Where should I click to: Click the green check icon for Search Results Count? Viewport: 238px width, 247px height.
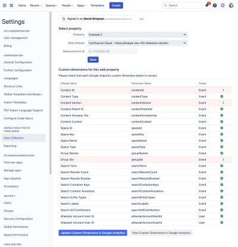pos(222,172)
